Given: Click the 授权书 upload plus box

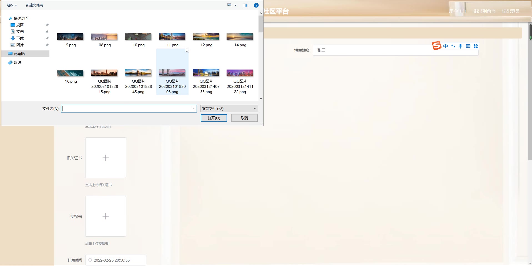Looking at the screenshot, I should [106, 216].
